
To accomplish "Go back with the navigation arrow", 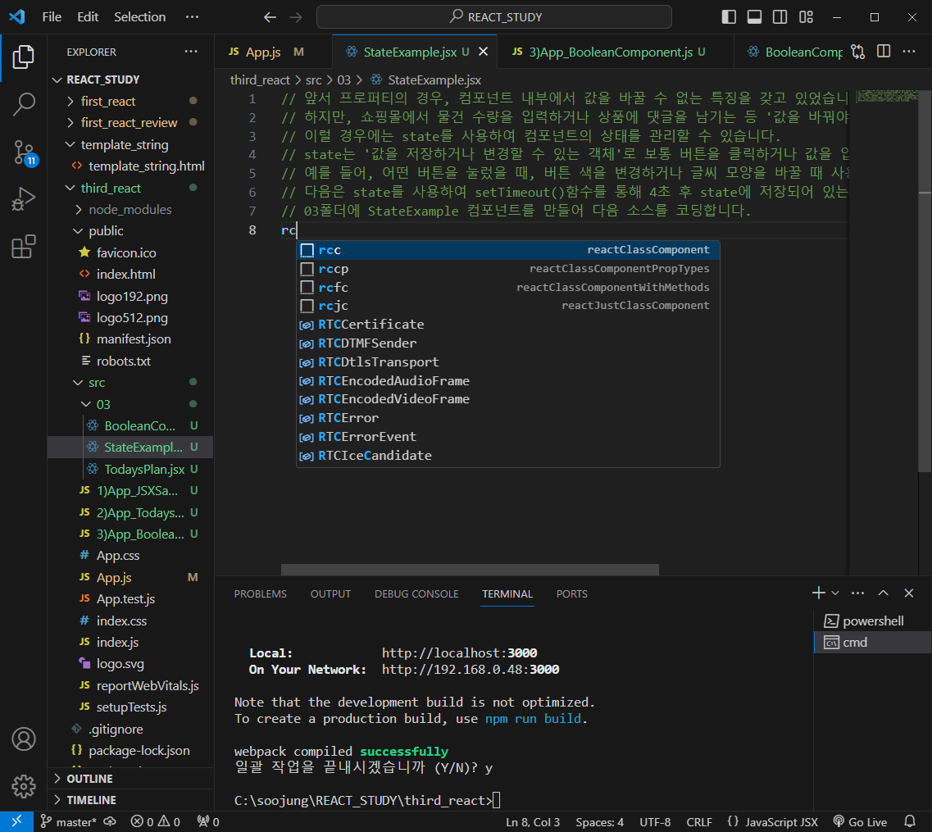I will (270, 17).
